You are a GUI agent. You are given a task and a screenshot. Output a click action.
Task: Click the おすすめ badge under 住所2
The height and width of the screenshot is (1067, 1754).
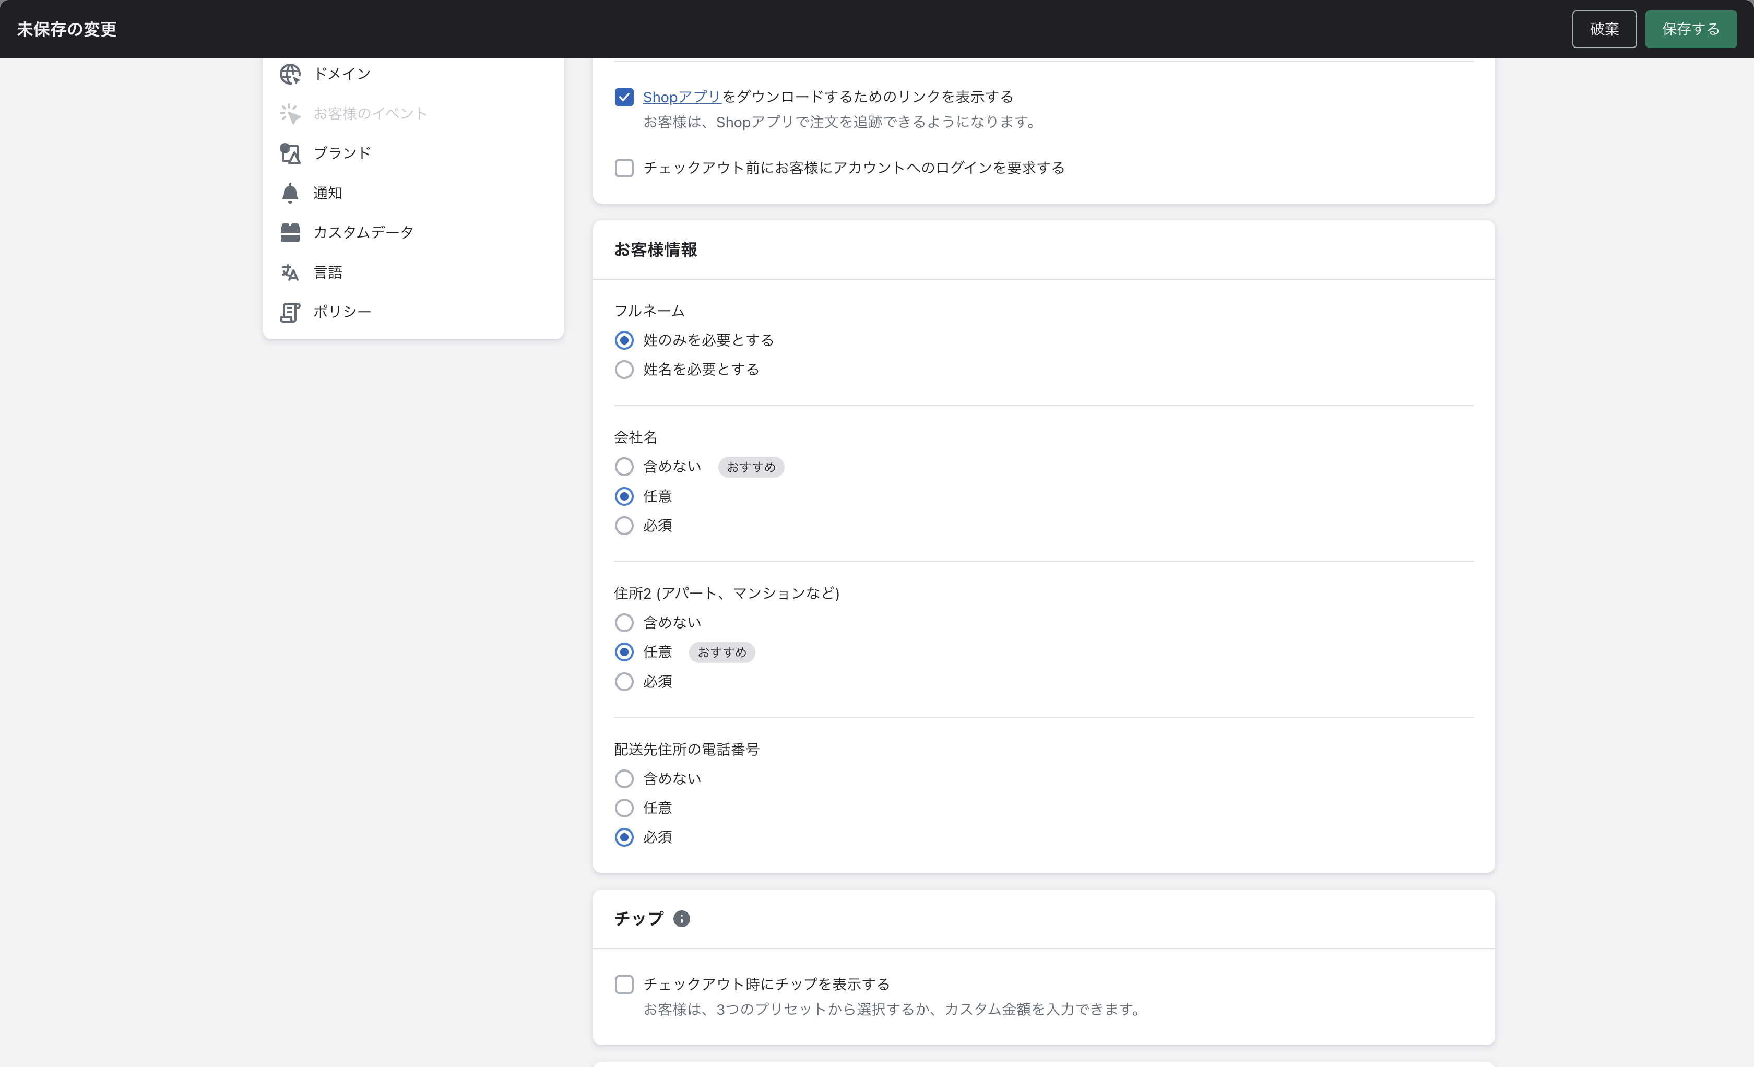click(x=722, y=652)
